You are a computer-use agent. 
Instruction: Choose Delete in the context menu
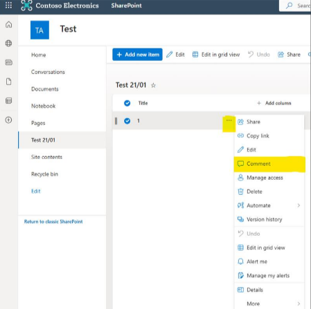pyautogui.click(x=269, y=191)
